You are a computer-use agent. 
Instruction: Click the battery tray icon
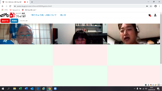(140, 89)
